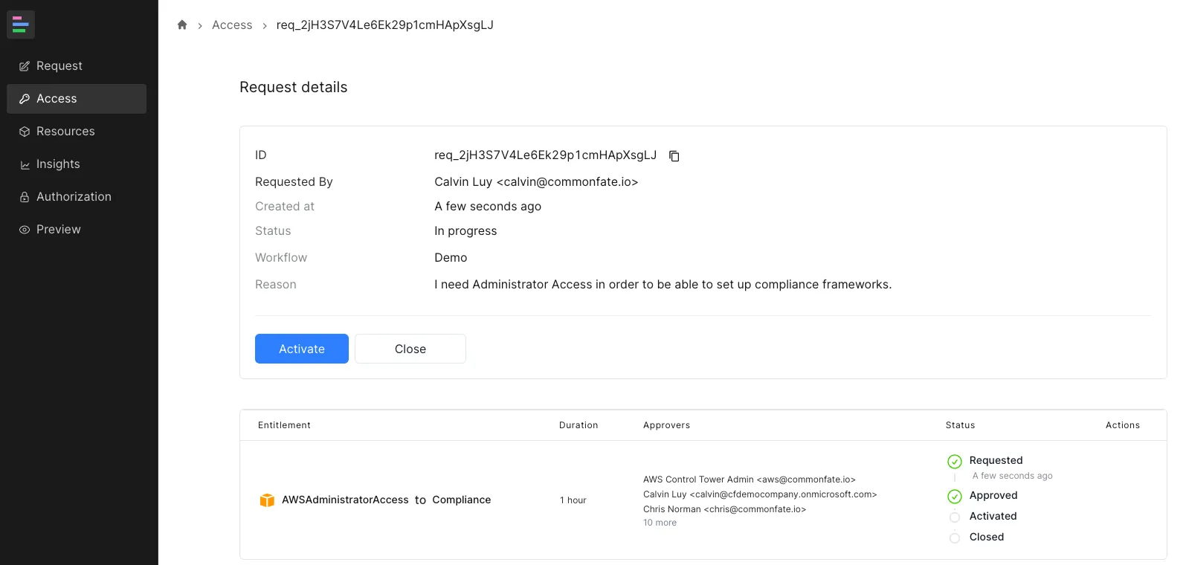
Task: Click the Activated status circle
Action: click(955, 517)
